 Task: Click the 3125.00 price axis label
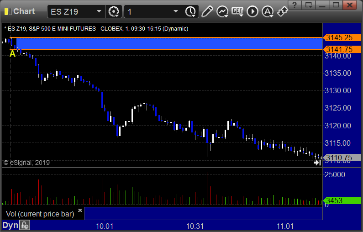pos(338,108)
